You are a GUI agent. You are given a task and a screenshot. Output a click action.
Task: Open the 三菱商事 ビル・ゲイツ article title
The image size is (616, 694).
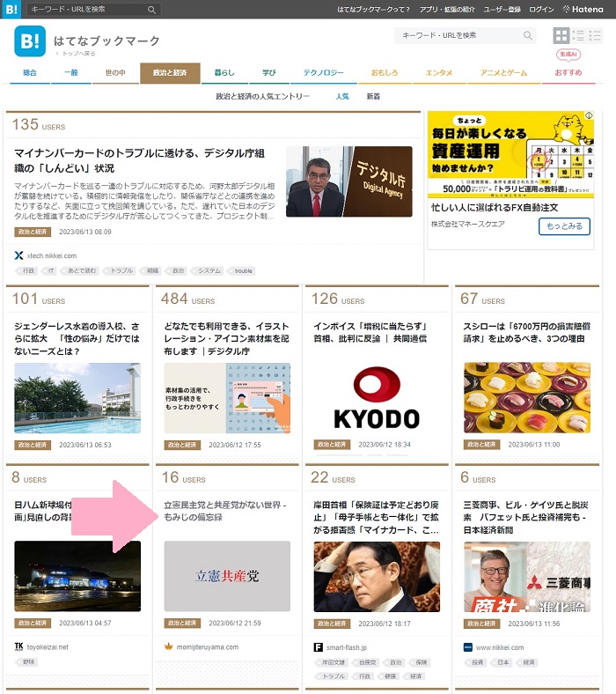(x=525, y=517)
